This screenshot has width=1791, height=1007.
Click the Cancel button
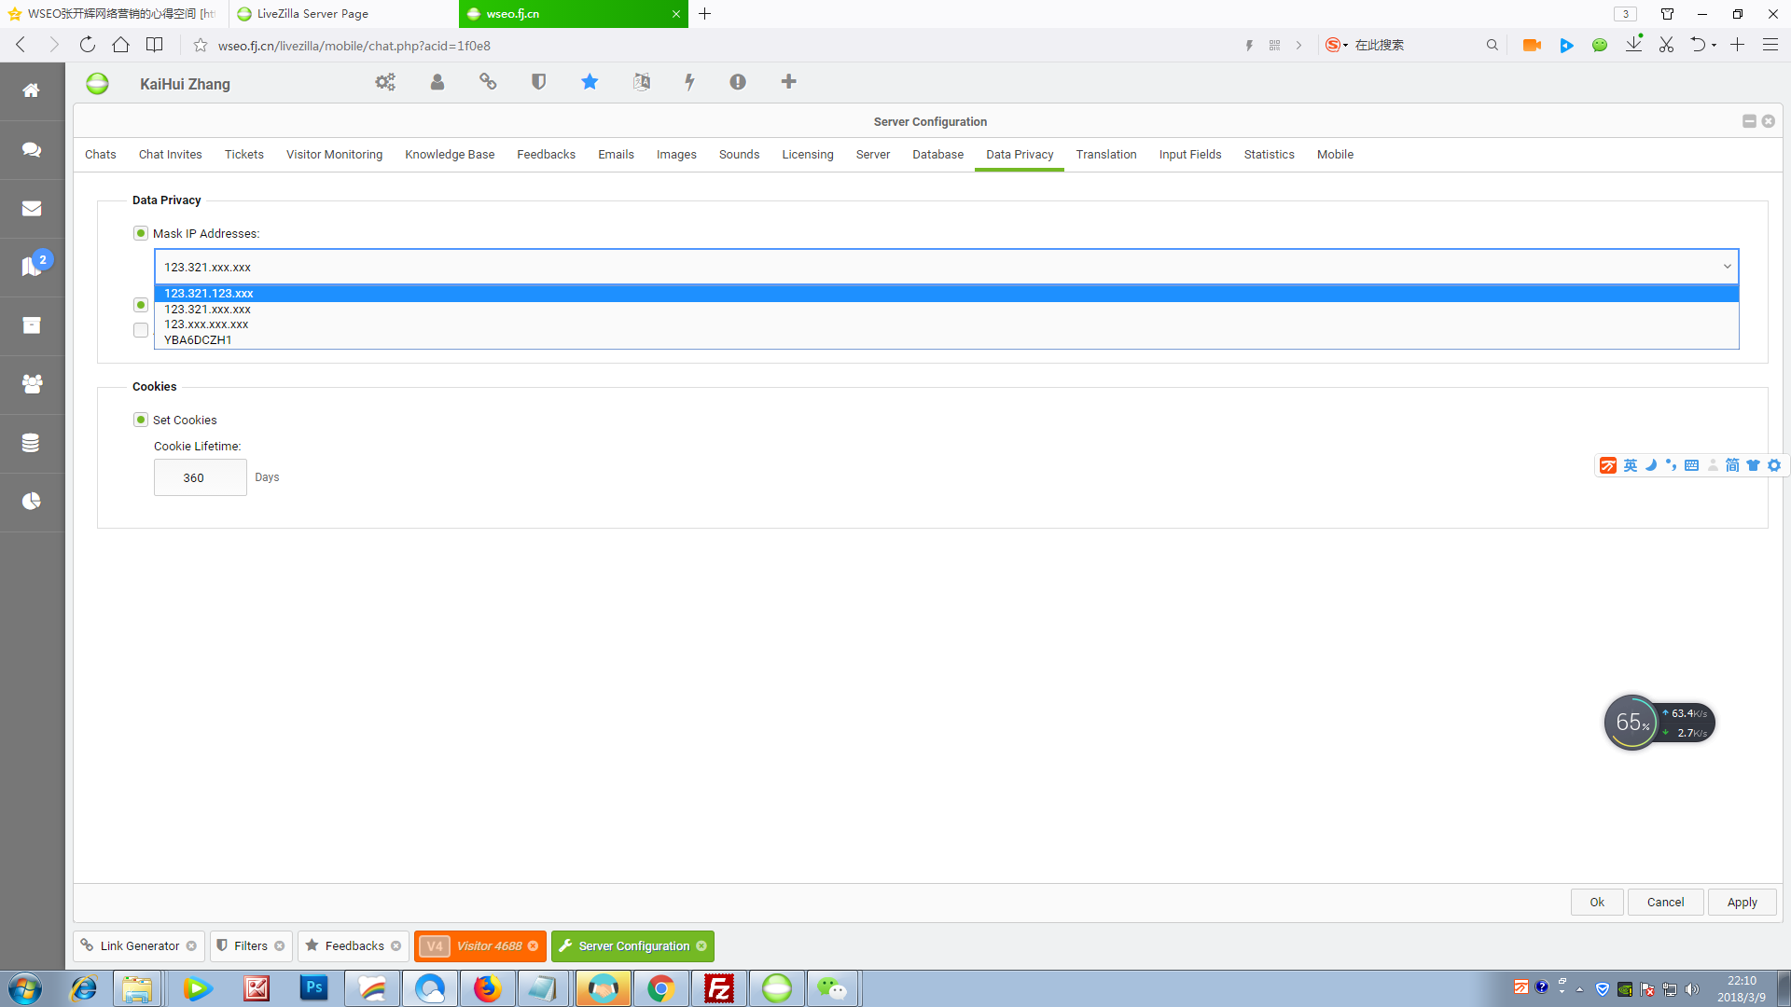click(x=1664, y=902)
